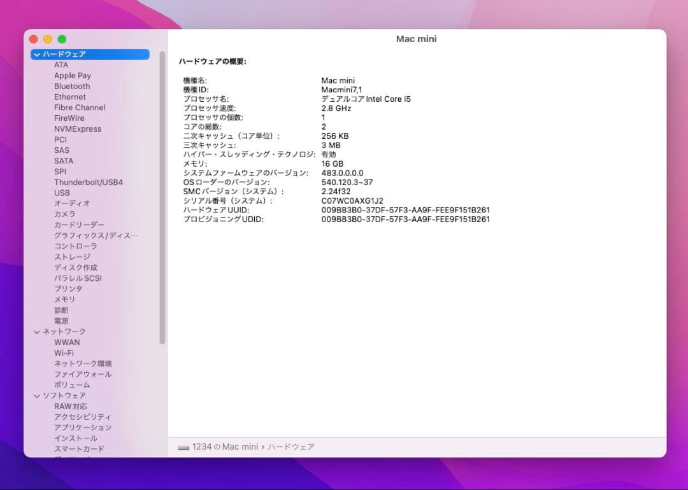Screen dimensions: 688x490
Task: Collapse the ネットワーク section
Action: click(x=36, y=332)
